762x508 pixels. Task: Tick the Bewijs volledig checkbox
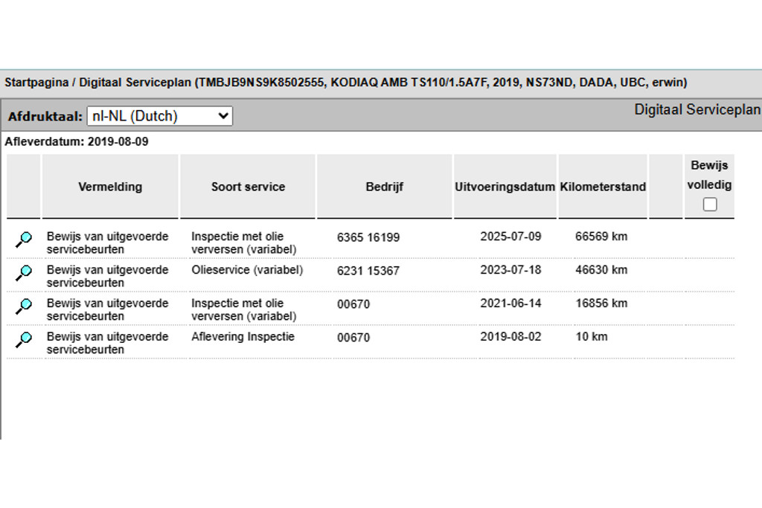coord(710,205)
